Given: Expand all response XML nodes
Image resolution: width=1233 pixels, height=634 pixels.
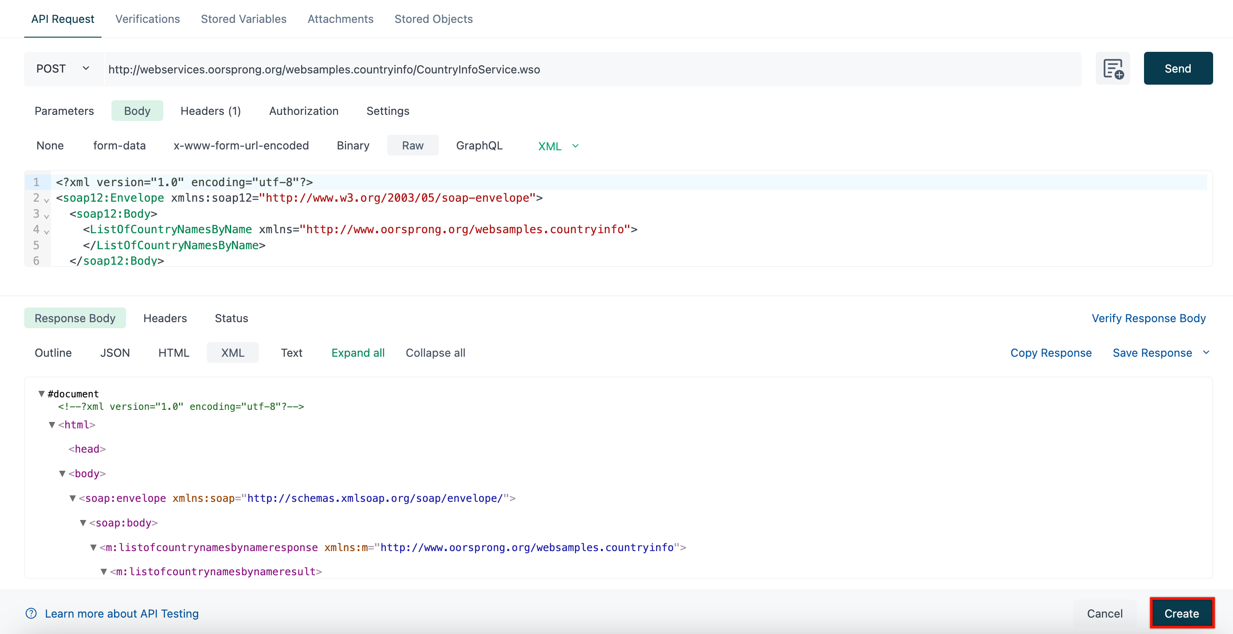Looking at the screenshot, I should [358, 353].
